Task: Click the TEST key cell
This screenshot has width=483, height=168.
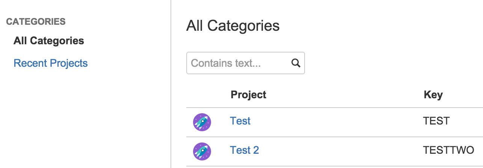Action: point(436,121)
